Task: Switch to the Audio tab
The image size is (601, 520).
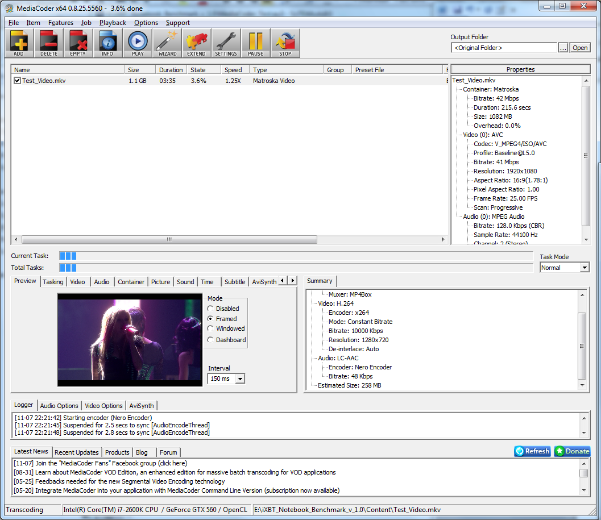Action: (102, 282)
